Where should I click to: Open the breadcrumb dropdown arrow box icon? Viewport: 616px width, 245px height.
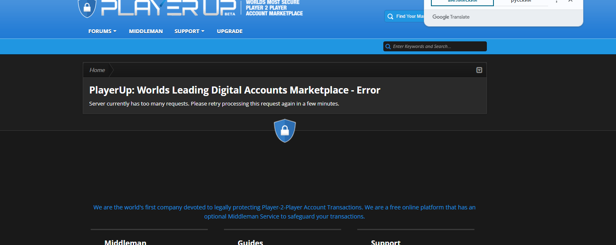479,70
